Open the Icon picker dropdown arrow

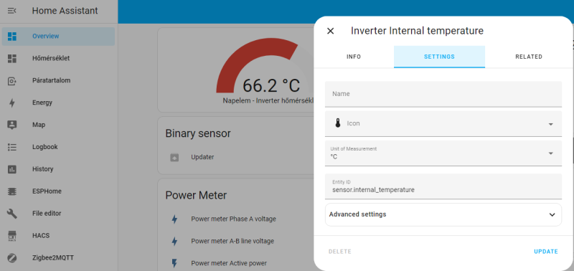point(550,124)
